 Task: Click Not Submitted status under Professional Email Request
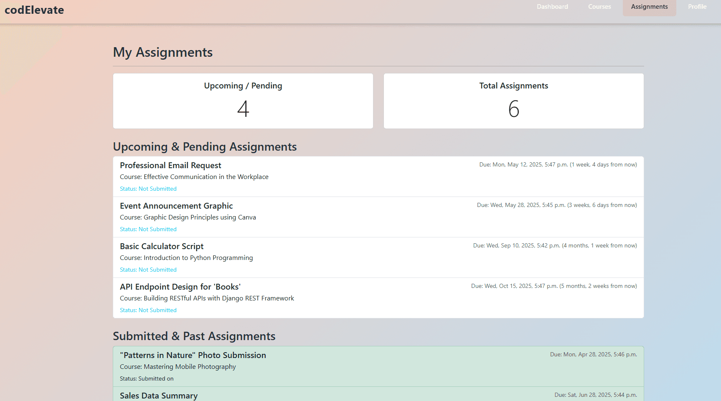point(148,189)
